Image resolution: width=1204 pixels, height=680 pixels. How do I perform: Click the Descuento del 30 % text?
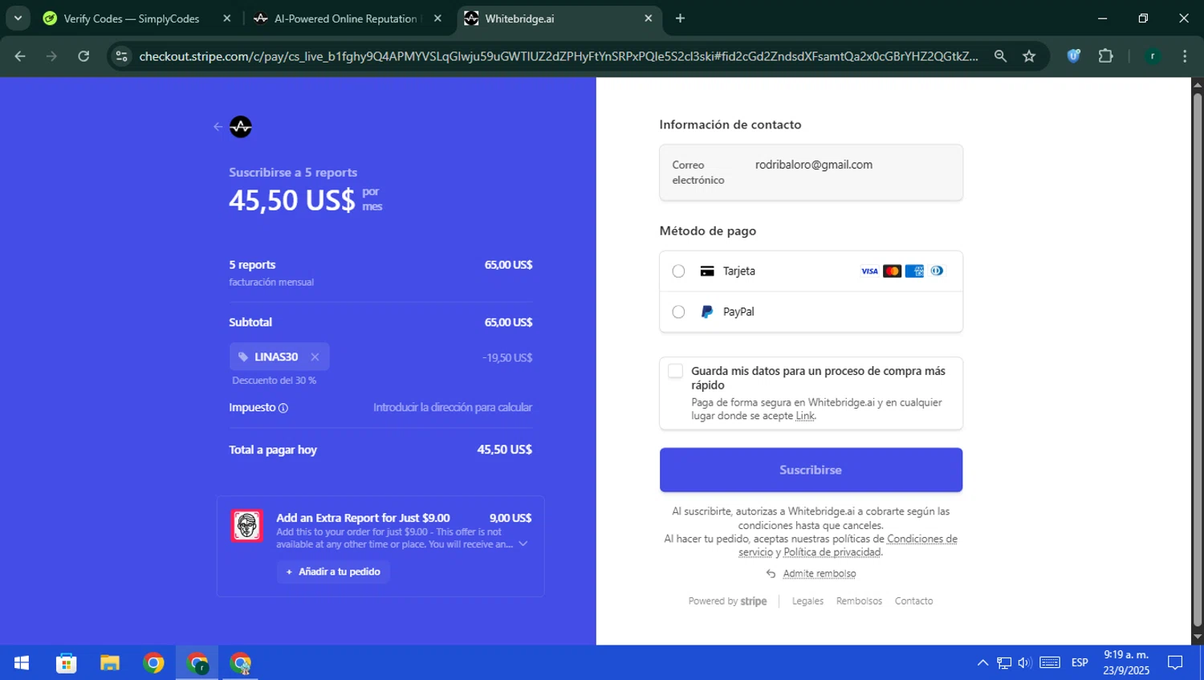pos(274,381)
